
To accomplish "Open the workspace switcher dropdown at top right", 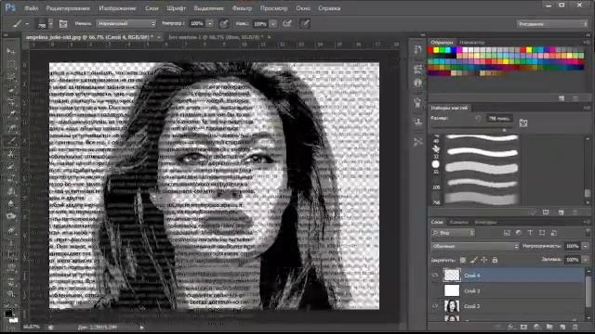I will click(552, 24).
